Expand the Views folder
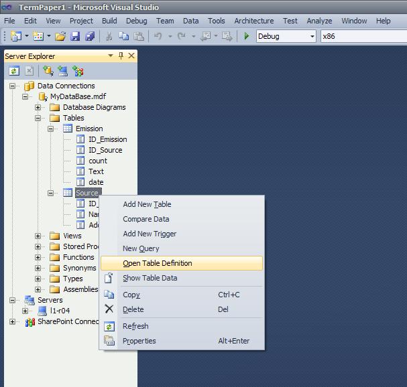This screenshot has height=387, width=407. pyautogui.click(x=38, y=236)
